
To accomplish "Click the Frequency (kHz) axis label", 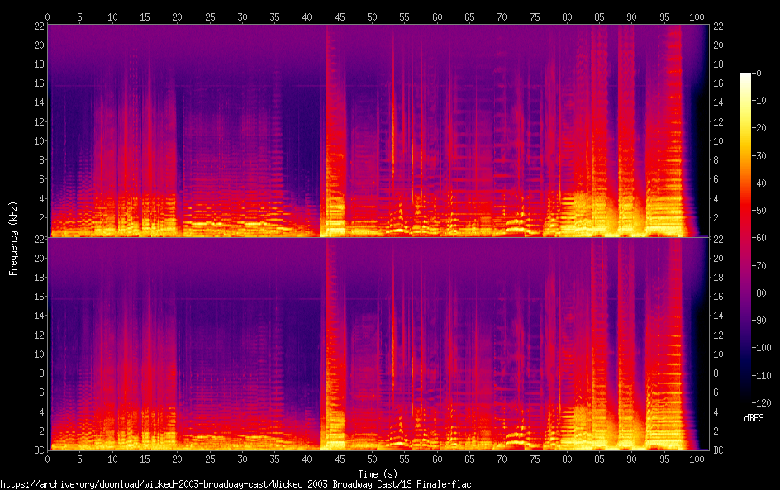I will pos(13,238).
